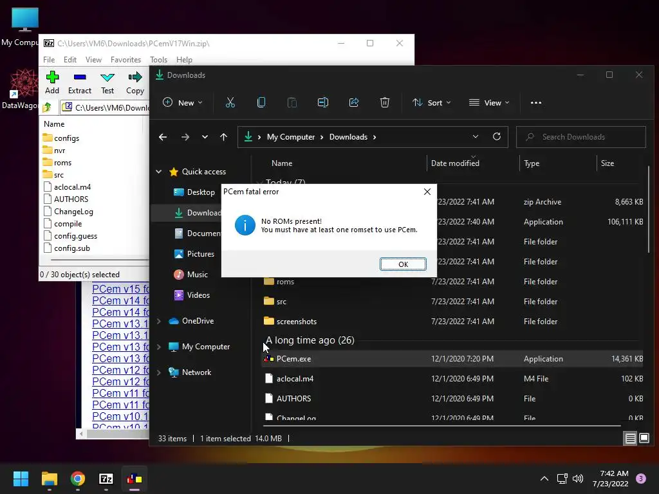This screenshot has width=659, height=494.
Task: Click the 7-Zip address path field
Action: (105, 107)
